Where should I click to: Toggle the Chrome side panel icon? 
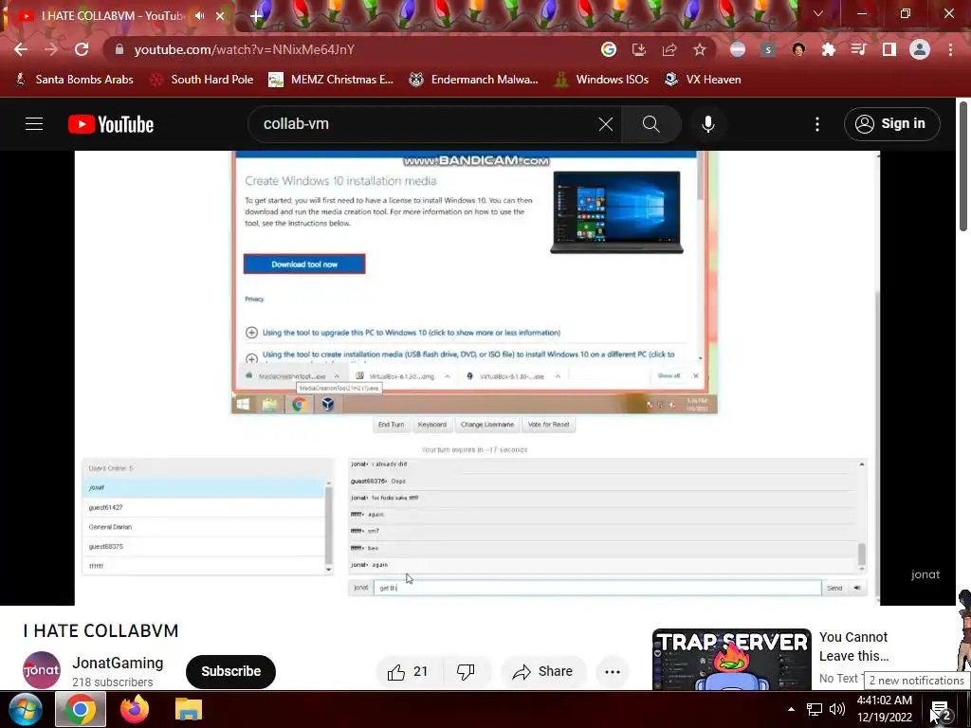pyautogui.click(x=889, y=49)
